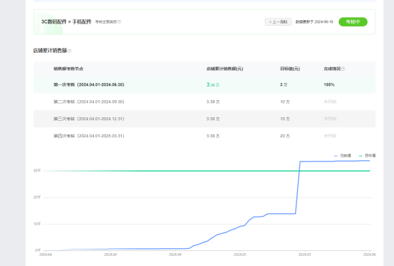Click 目标值(元) column header
This screenshot has height=266, width=394.
[x=290, y=69]
